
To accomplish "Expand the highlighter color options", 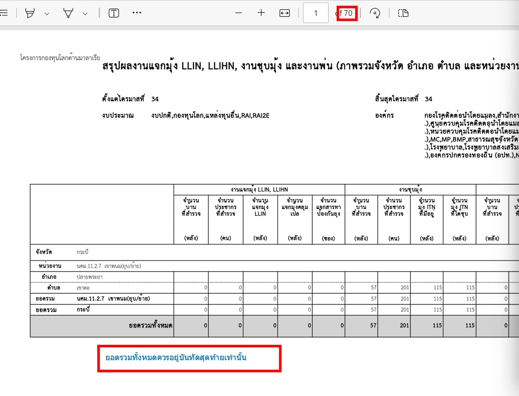I will [47, 14].
